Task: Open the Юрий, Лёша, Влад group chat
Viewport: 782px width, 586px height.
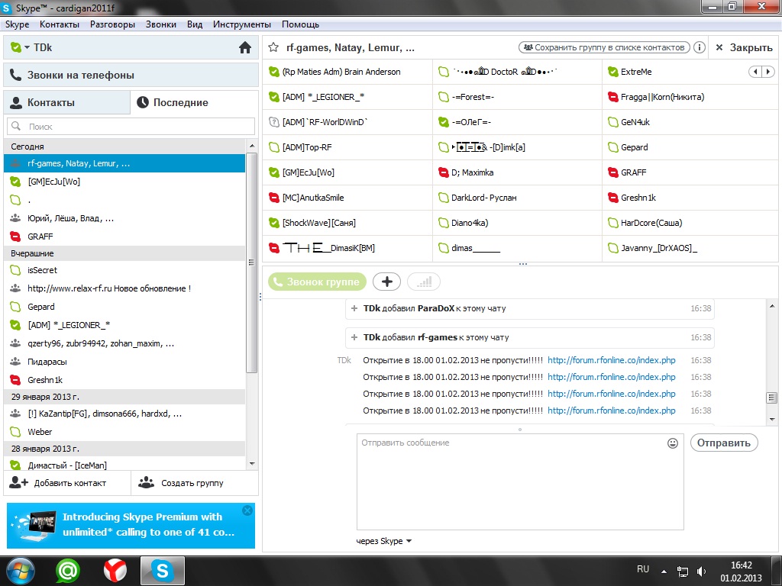Action: click(x=124, y=218)
